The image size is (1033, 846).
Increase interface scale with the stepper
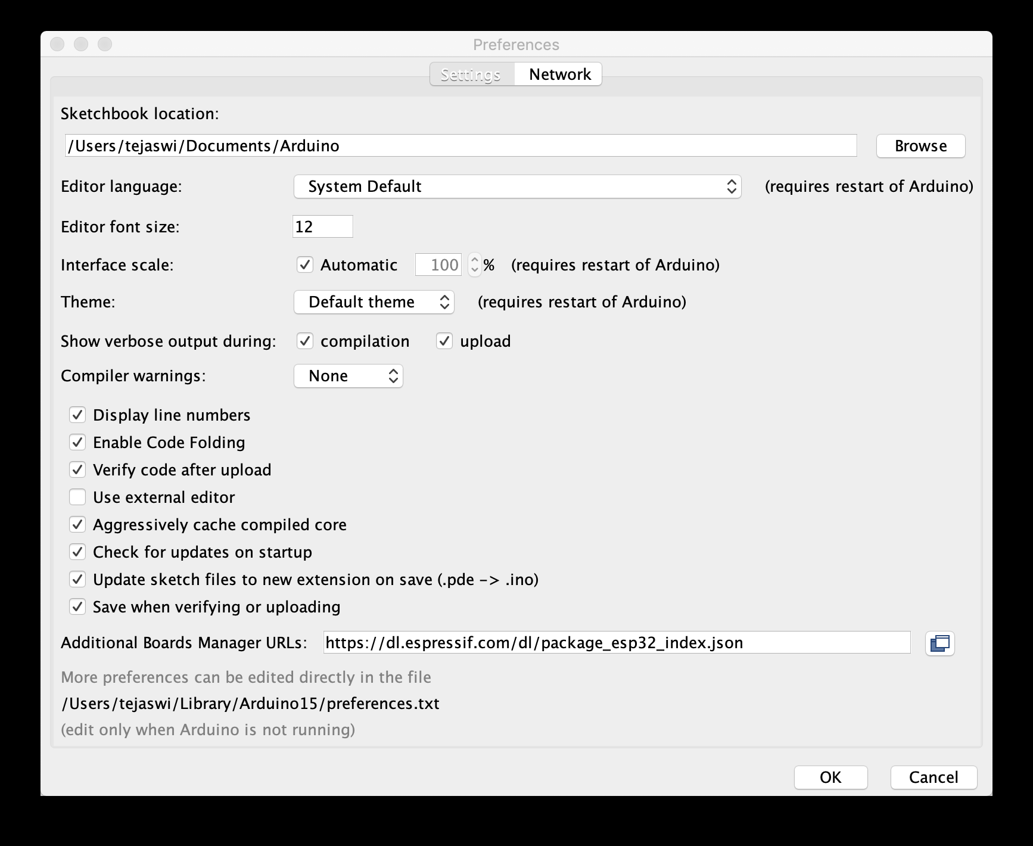pyautogui.click(x=474, y=260)
